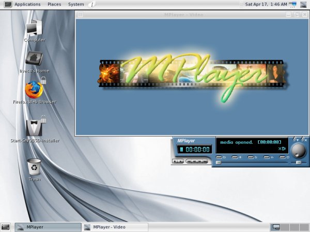Launch Firefox Web Browser from desktop
Image resolution: width=310 pixels, height=232 pixels.
35,91
